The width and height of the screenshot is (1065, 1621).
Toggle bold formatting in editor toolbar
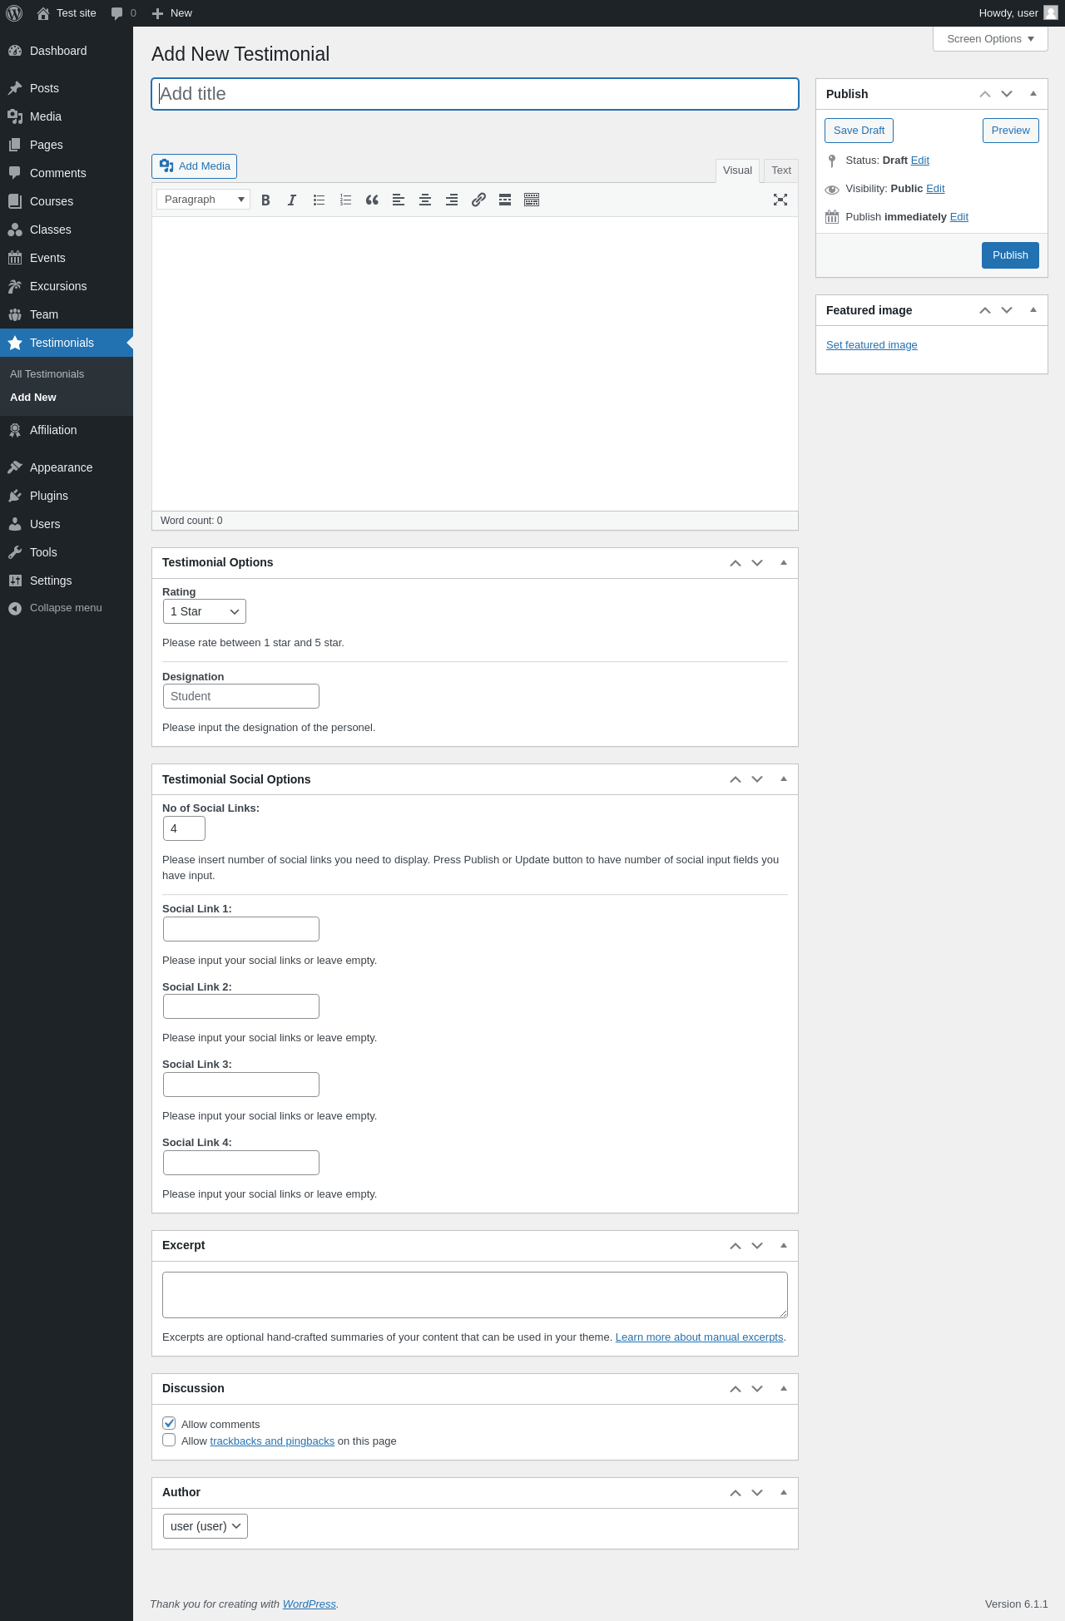pos(265,200)
